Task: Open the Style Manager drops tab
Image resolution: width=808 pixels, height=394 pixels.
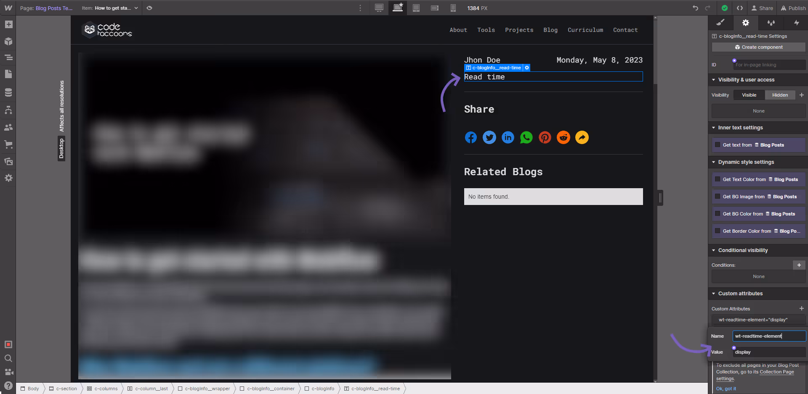Action: pyautogui.click(x=771, y=23)
